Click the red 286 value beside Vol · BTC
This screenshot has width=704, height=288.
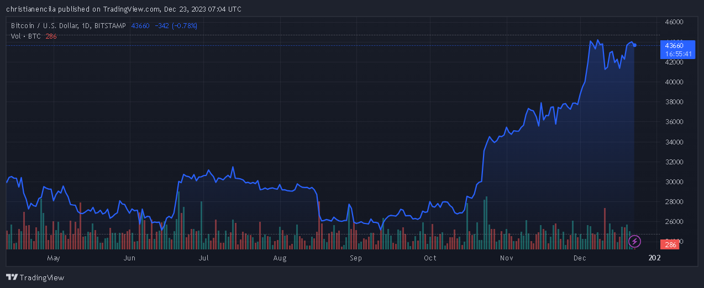tap(51, 36)
